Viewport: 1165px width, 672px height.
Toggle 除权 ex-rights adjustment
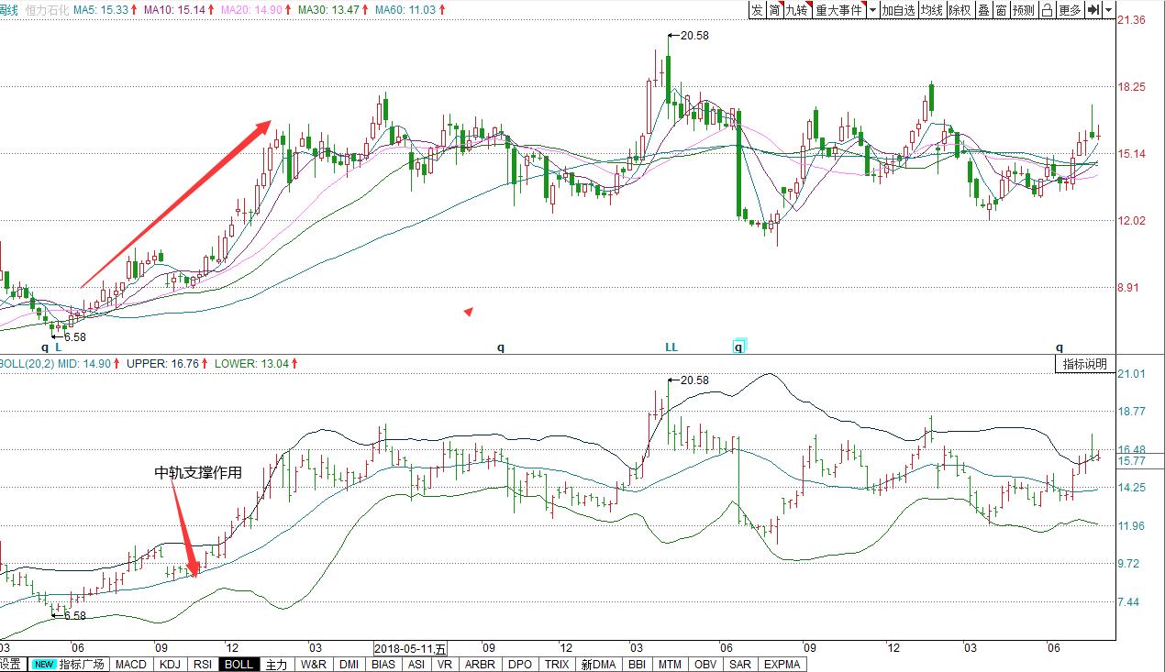coord(960,10)
